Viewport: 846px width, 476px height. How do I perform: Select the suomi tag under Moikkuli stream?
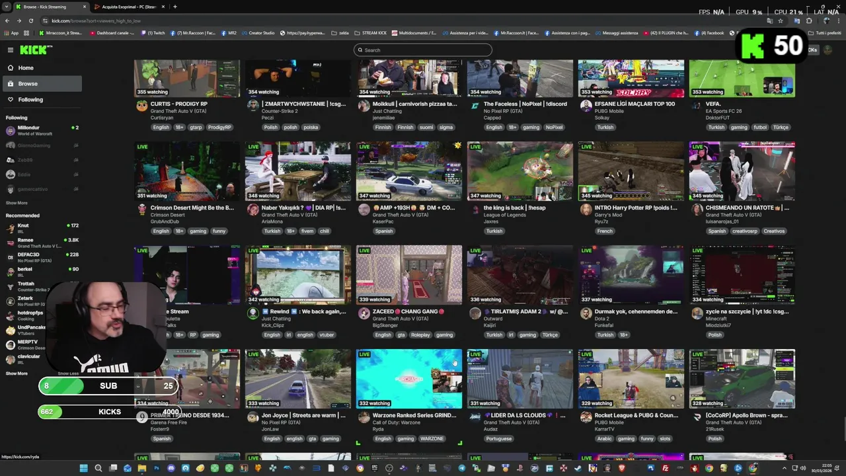click(x=426, y=128)
